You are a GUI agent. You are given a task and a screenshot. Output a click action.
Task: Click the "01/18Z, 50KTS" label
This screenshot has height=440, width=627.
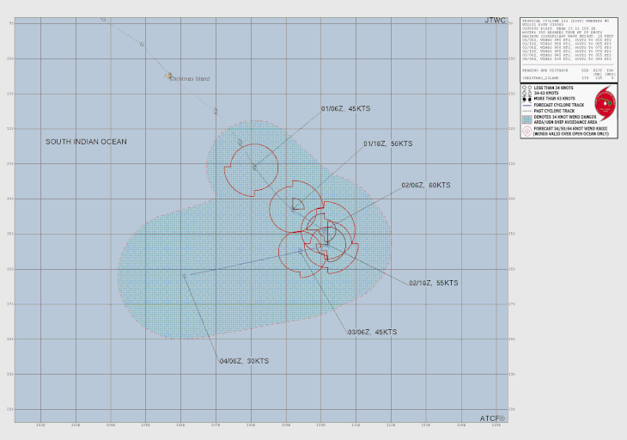click(x=388, y=144)
